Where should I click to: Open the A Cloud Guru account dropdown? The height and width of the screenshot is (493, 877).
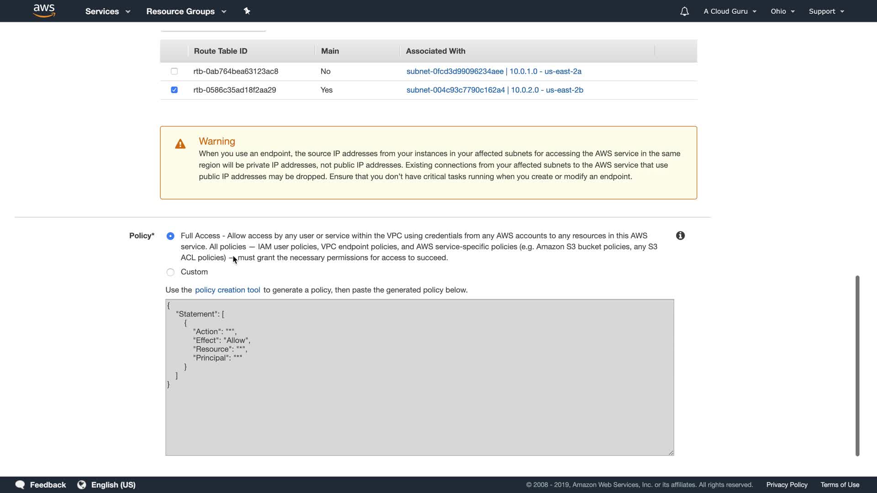(x=729, y=11)
